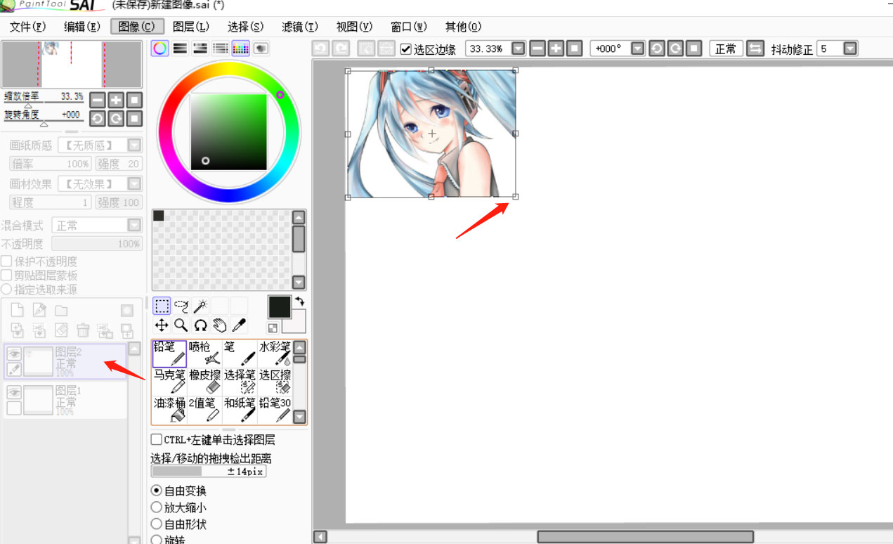Open the 混合模式 blending mode dropdown

coord(134,226)
